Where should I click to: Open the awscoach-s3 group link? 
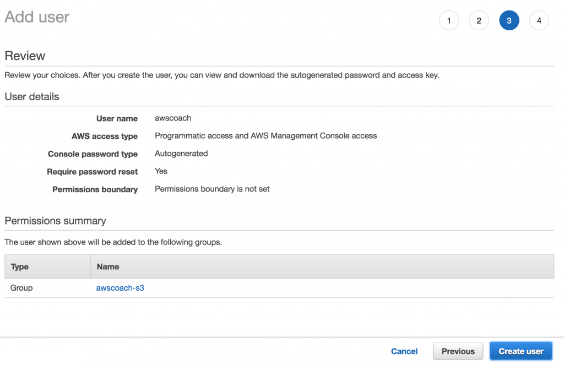pos(120,288)
